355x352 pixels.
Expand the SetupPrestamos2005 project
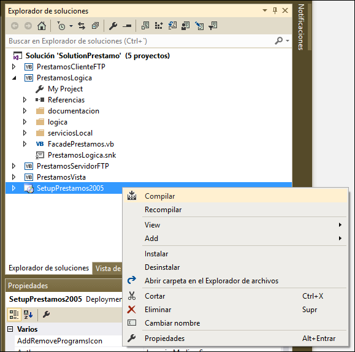click(x=13, y=188)
